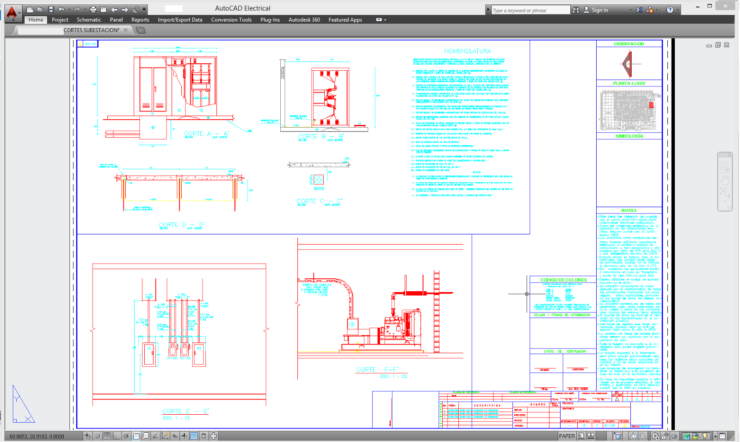Open the red AutoCAD application menu
The width and height of the screenshot is (740, 442).
coord(12,12)
